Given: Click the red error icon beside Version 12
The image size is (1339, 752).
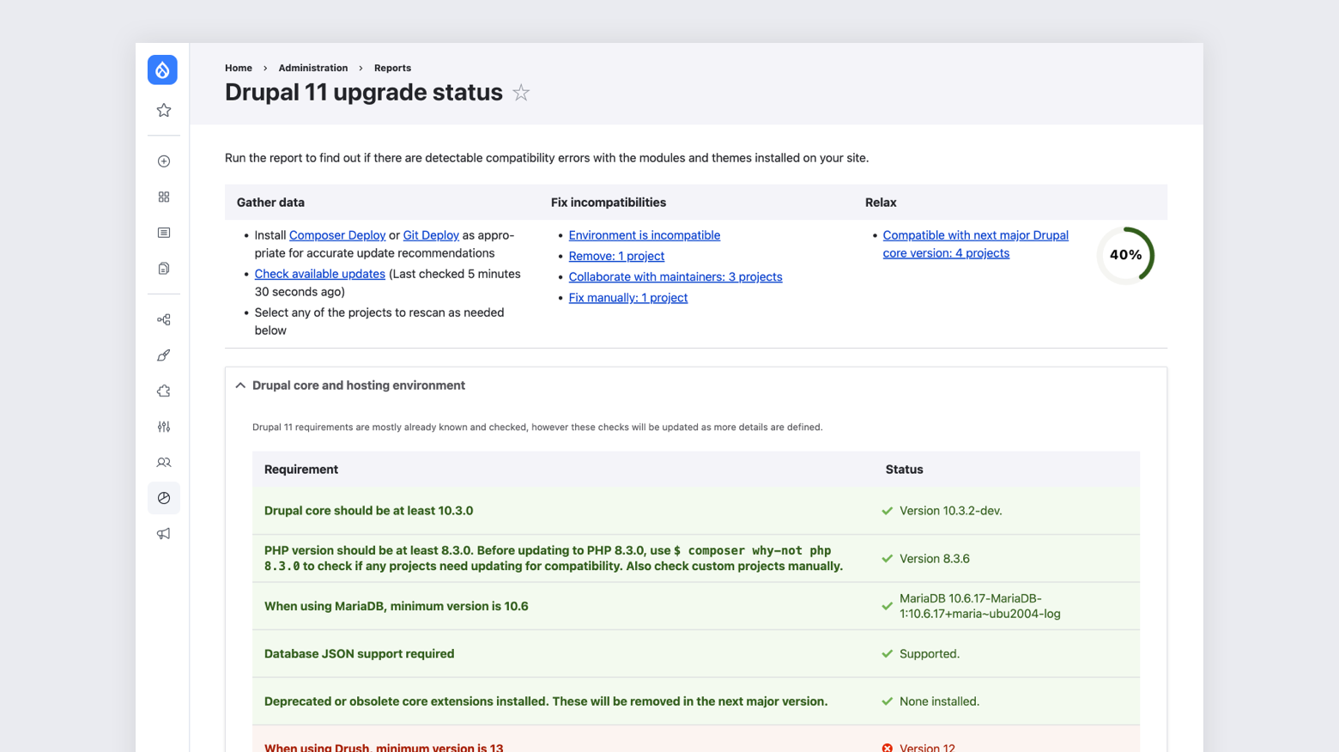Looking at the screenshot, I should click(x=888, y=748).
